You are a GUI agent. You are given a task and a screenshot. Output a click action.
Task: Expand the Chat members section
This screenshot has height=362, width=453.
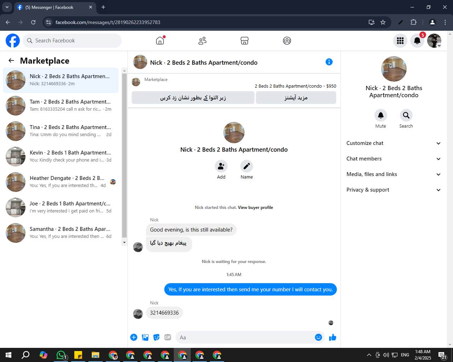tap(394, 159)
